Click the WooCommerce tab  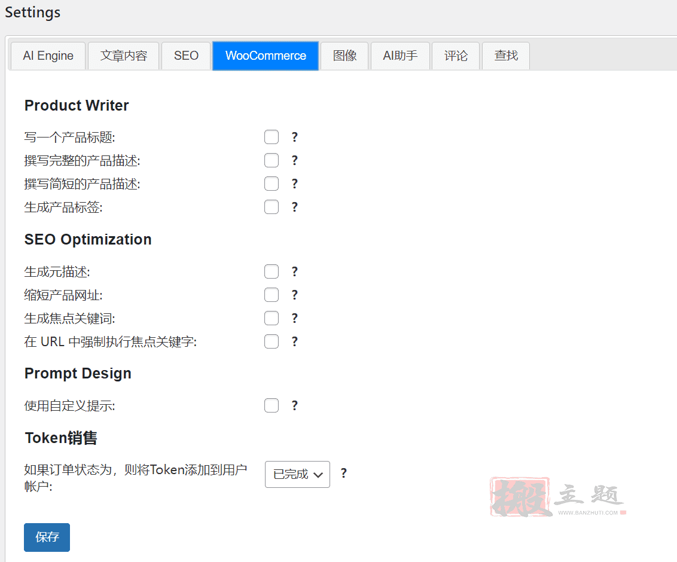pyautogui.click(x=266, y=56)
